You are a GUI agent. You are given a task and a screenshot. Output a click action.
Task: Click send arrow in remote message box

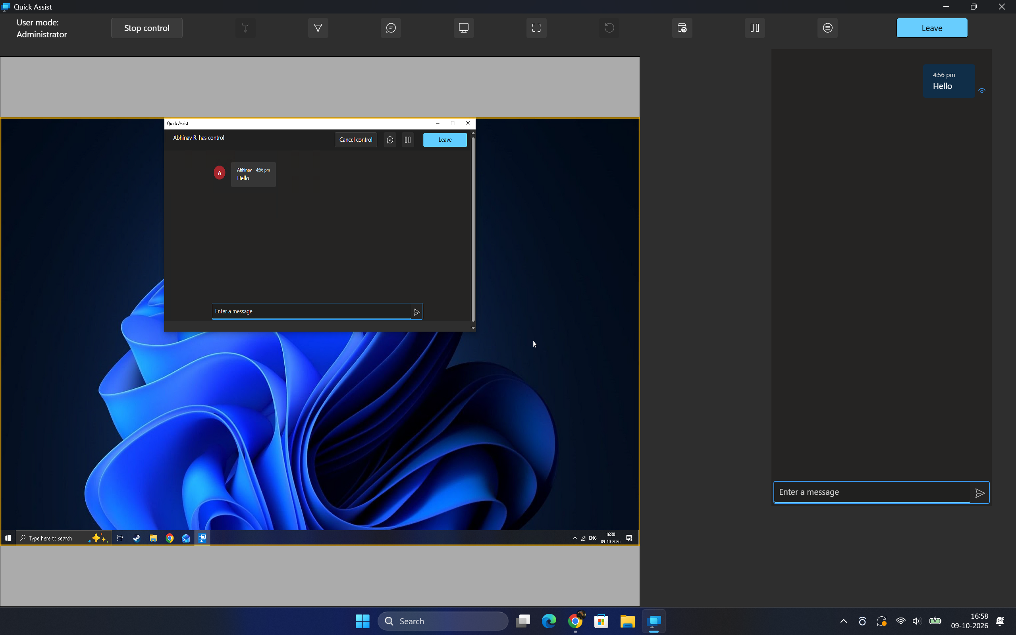click(x=416, y=312)
